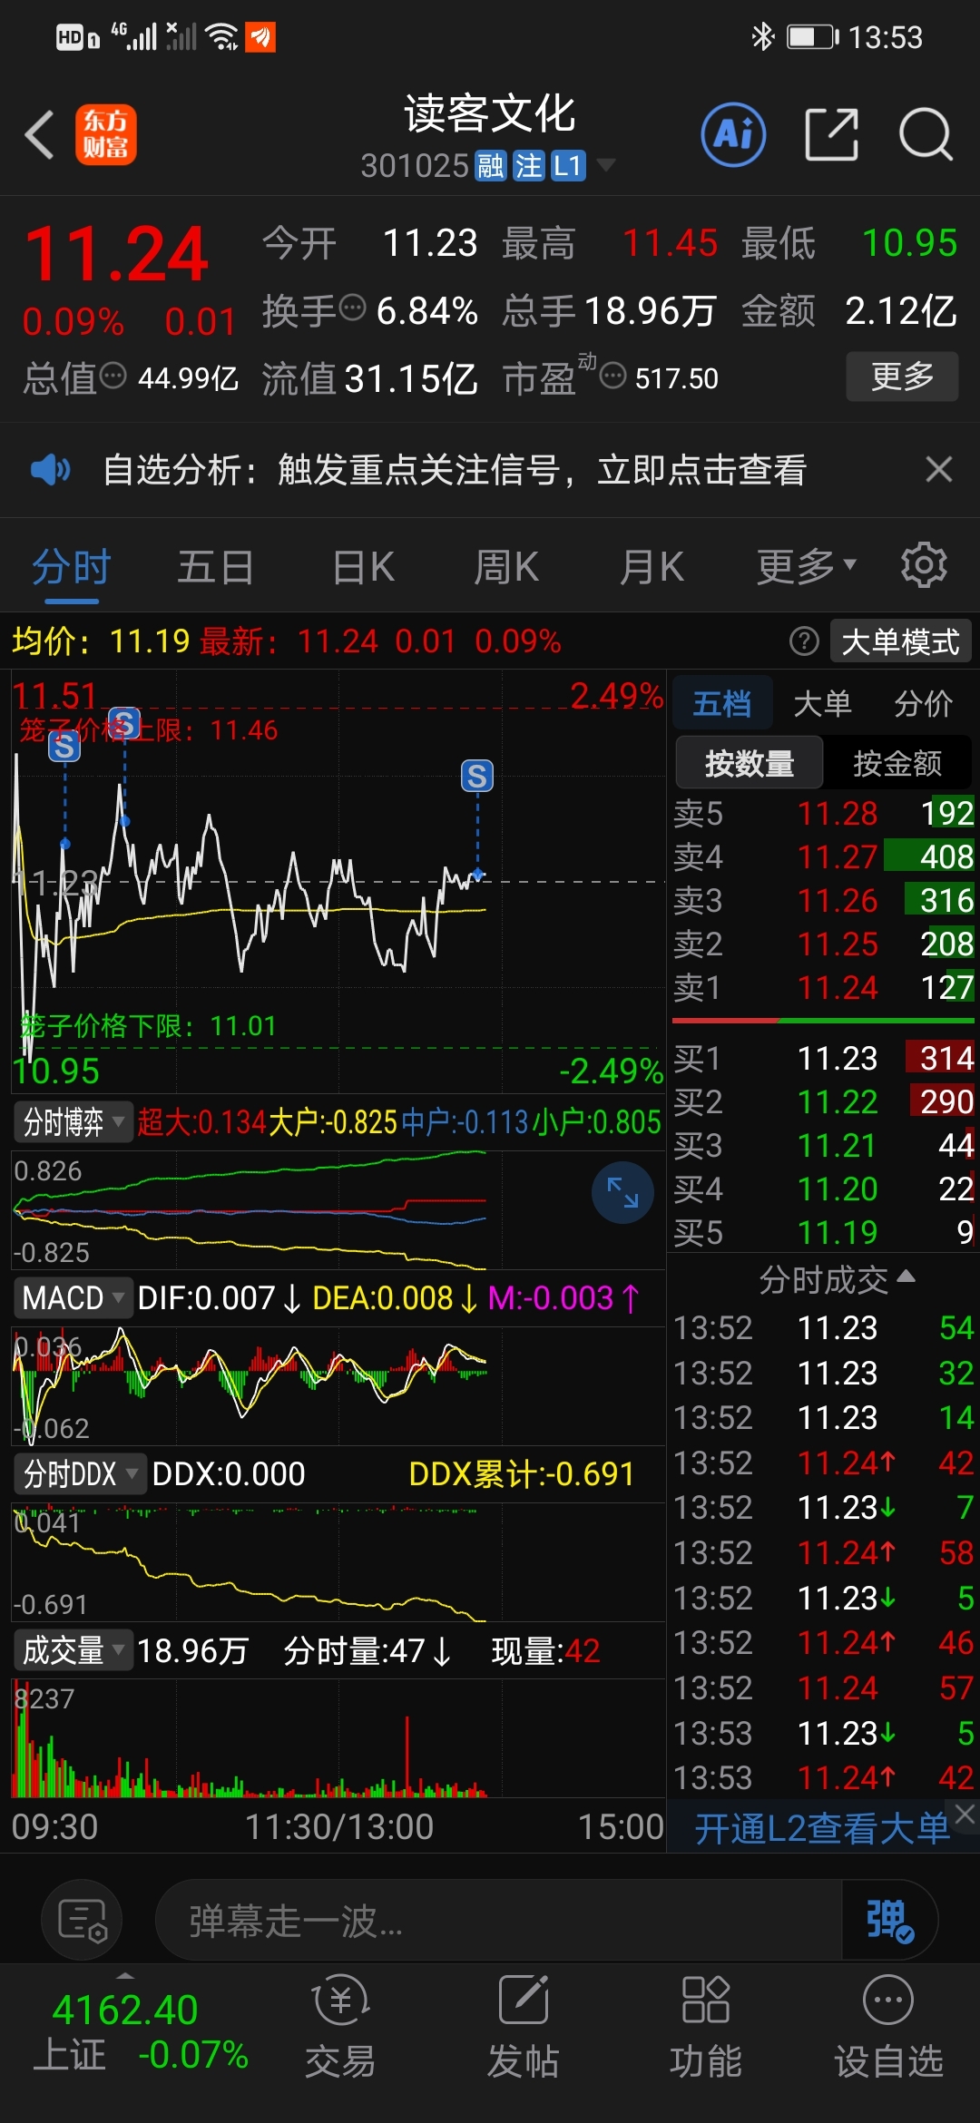Open 开通L2查看大单 link
Screen dimensions: 980x2123
click(821, 1828)
